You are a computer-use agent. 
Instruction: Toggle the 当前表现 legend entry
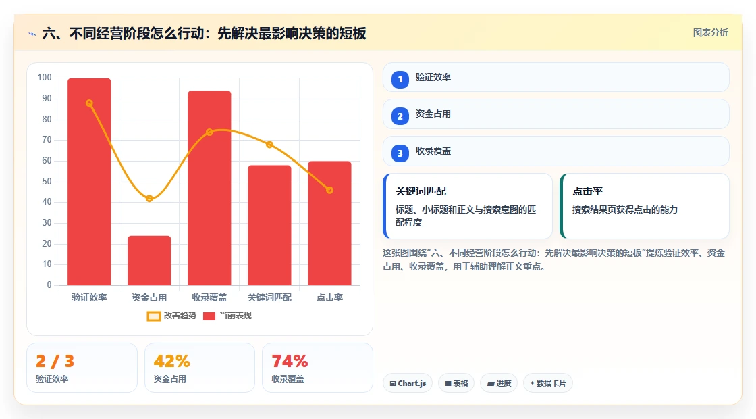tap(227, 316)
